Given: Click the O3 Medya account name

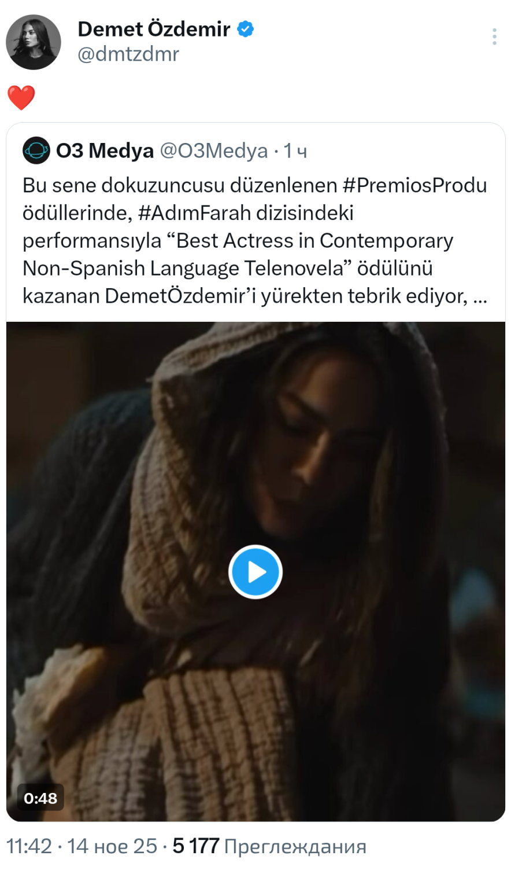Looking at the screenshot, I should pos(105,150).
